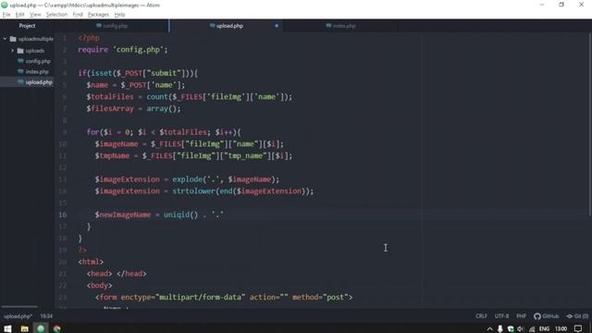Click upload.php filename in status bar
The width and height of the screenshot is (592, 333).
18,316
